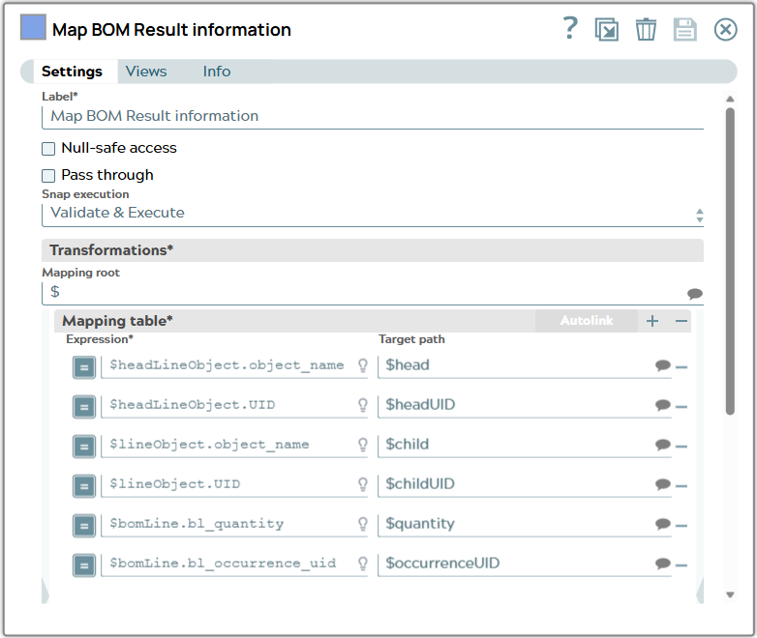
Task: Click the lightbulb icon for $lineObject.object_name
Action: (x=363, y=445)
